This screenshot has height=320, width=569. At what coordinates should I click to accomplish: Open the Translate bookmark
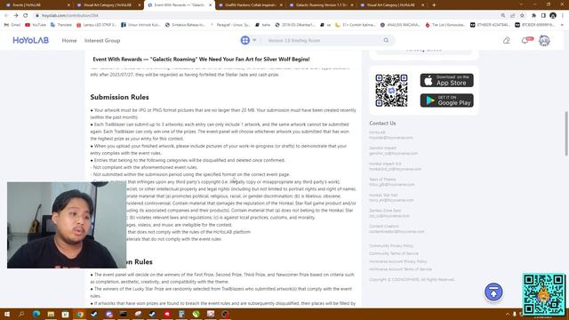(x=61, y=25)
